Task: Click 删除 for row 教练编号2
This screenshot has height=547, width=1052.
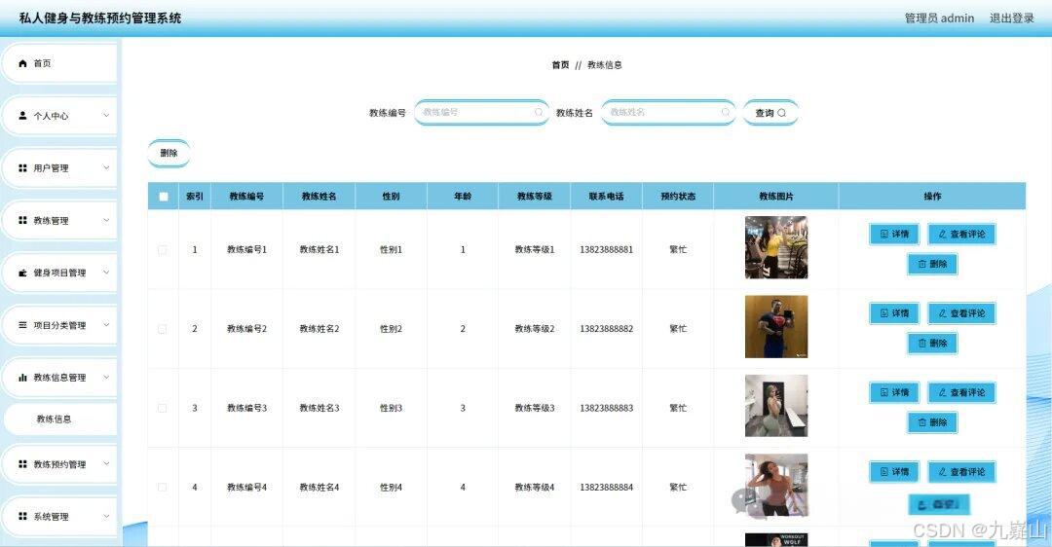Action: (x=932, y=344)
